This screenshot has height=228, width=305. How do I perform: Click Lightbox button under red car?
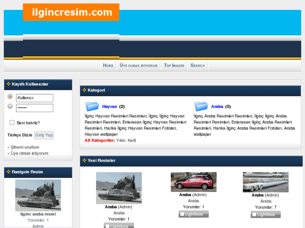pyautogui.click(x=193, y=214)
